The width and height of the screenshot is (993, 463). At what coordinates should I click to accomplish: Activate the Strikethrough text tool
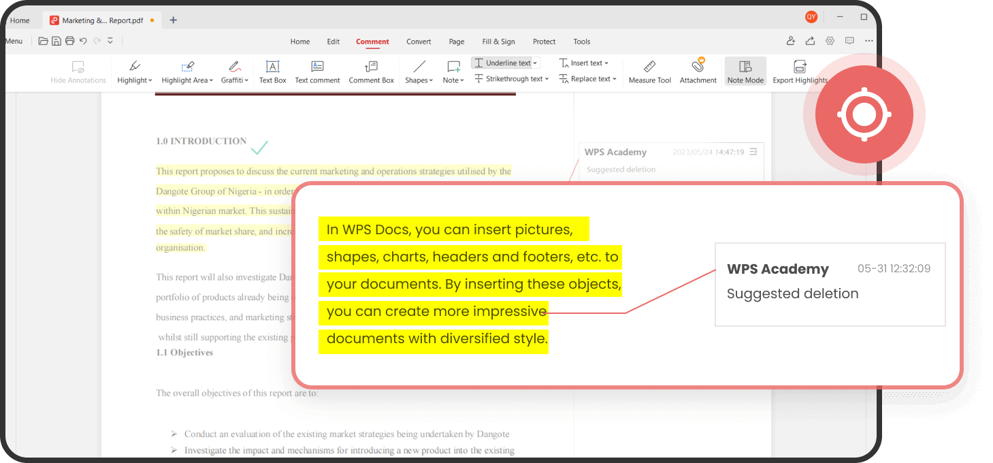[x=508, y=79]
